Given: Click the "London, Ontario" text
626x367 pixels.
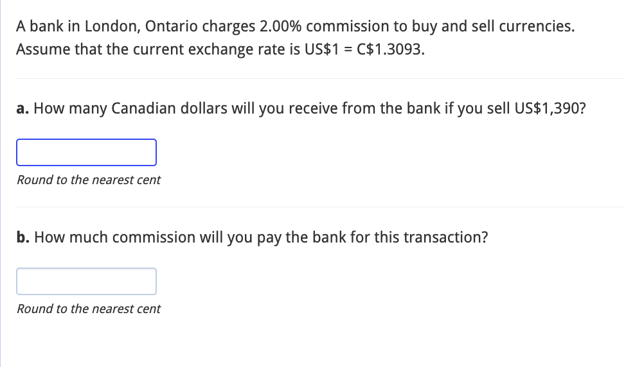Looking at the screenshot, I should click(x=141, y=26).
